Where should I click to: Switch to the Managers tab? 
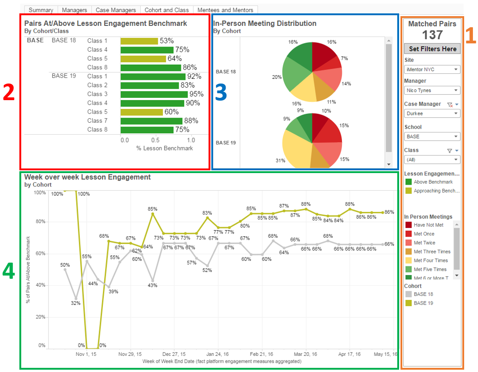point(74,10)
